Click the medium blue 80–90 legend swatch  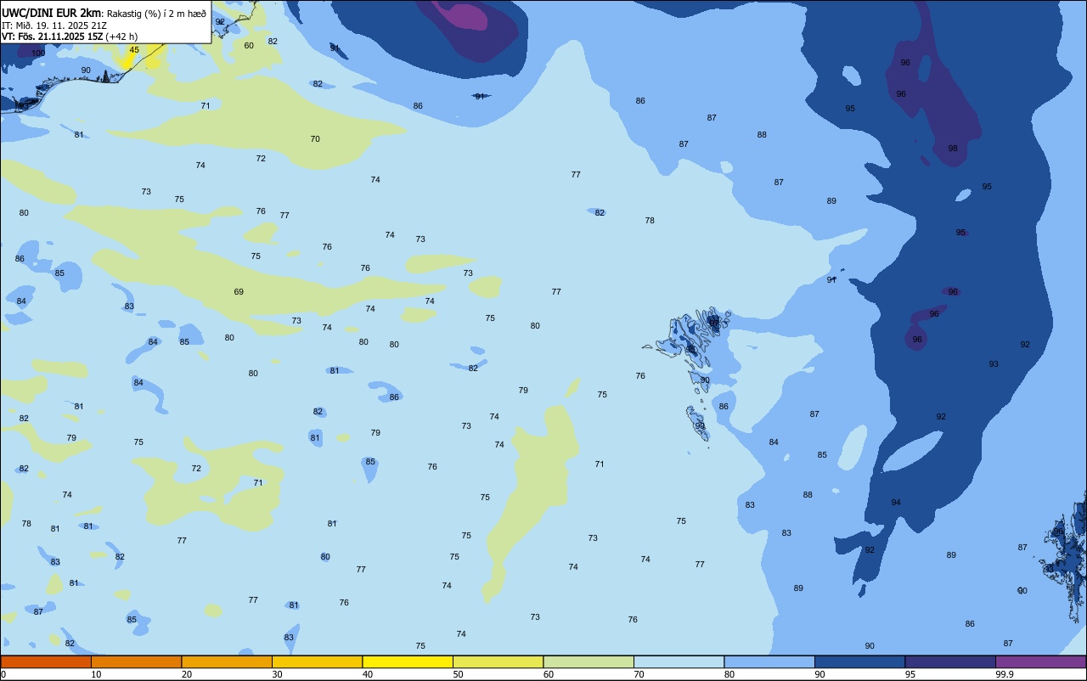click(x=769, y=661)
